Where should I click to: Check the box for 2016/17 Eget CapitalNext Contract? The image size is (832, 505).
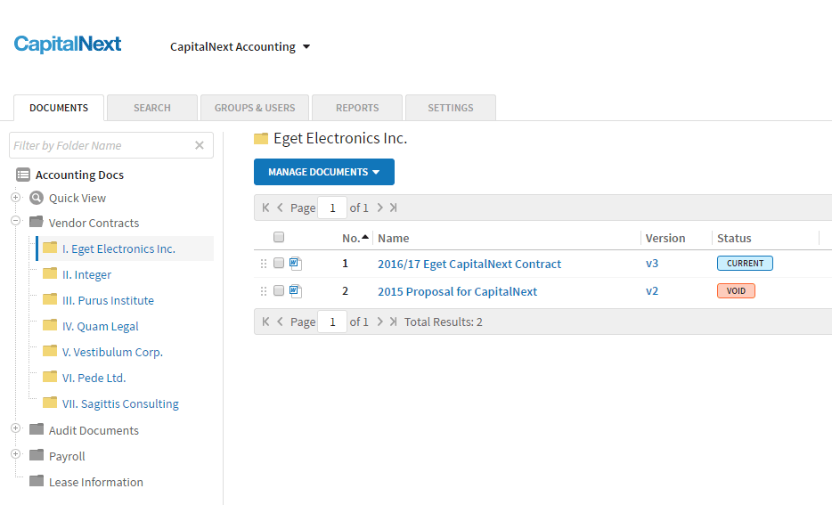click(279, 264)
